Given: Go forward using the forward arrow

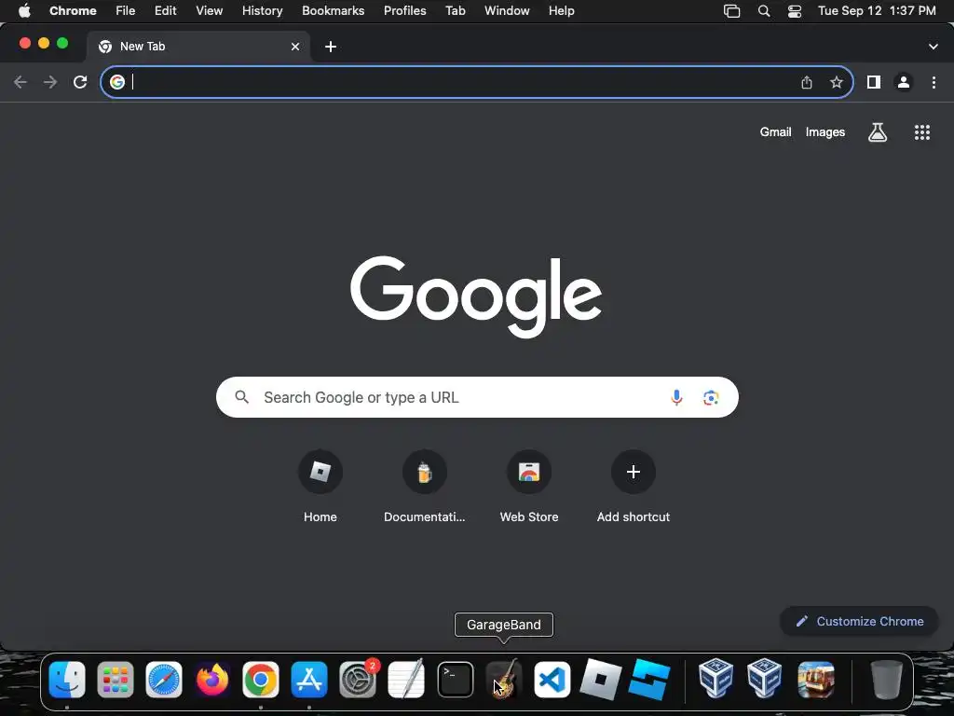Looking at the screenshot, I should (50, 82).
